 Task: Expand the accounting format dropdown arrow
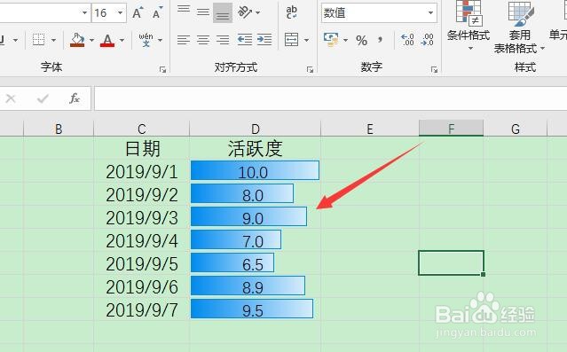(x=345, y=40)
